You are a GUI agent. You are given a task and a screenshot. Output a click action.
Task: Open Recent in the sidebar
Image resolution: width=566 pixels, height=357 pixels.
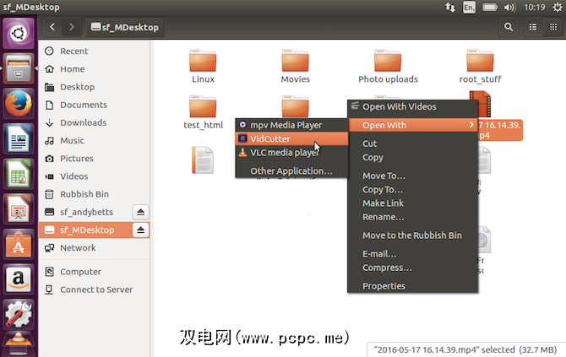point(95,51)
